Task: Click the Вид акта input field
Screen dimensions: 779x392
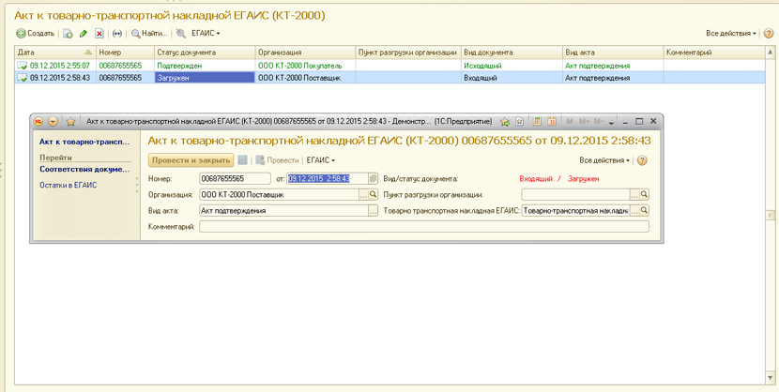Action: [283, 211]
